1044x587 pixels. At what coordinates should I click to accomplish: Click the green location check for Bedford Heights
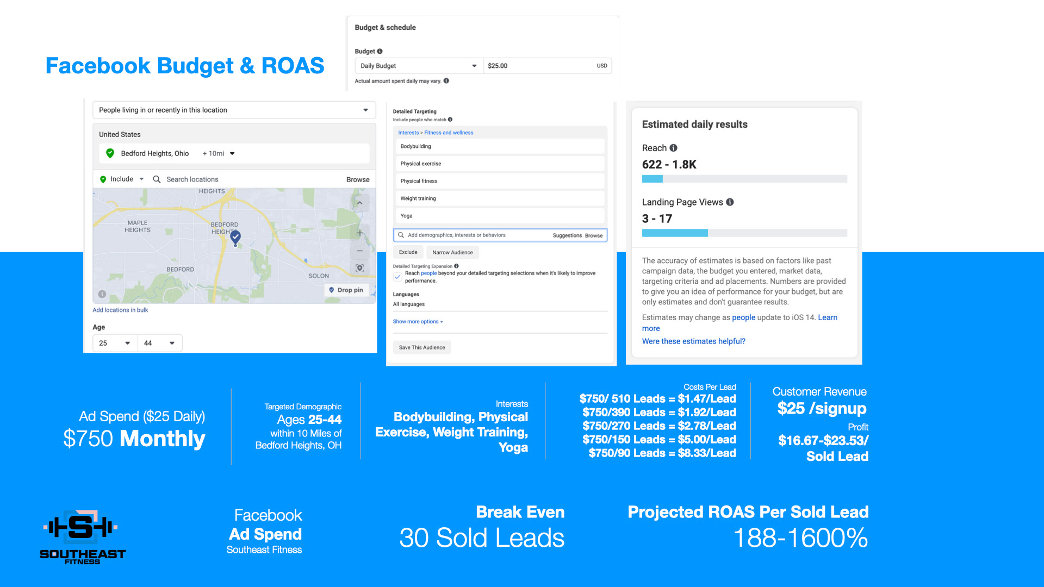coord(110,153)
